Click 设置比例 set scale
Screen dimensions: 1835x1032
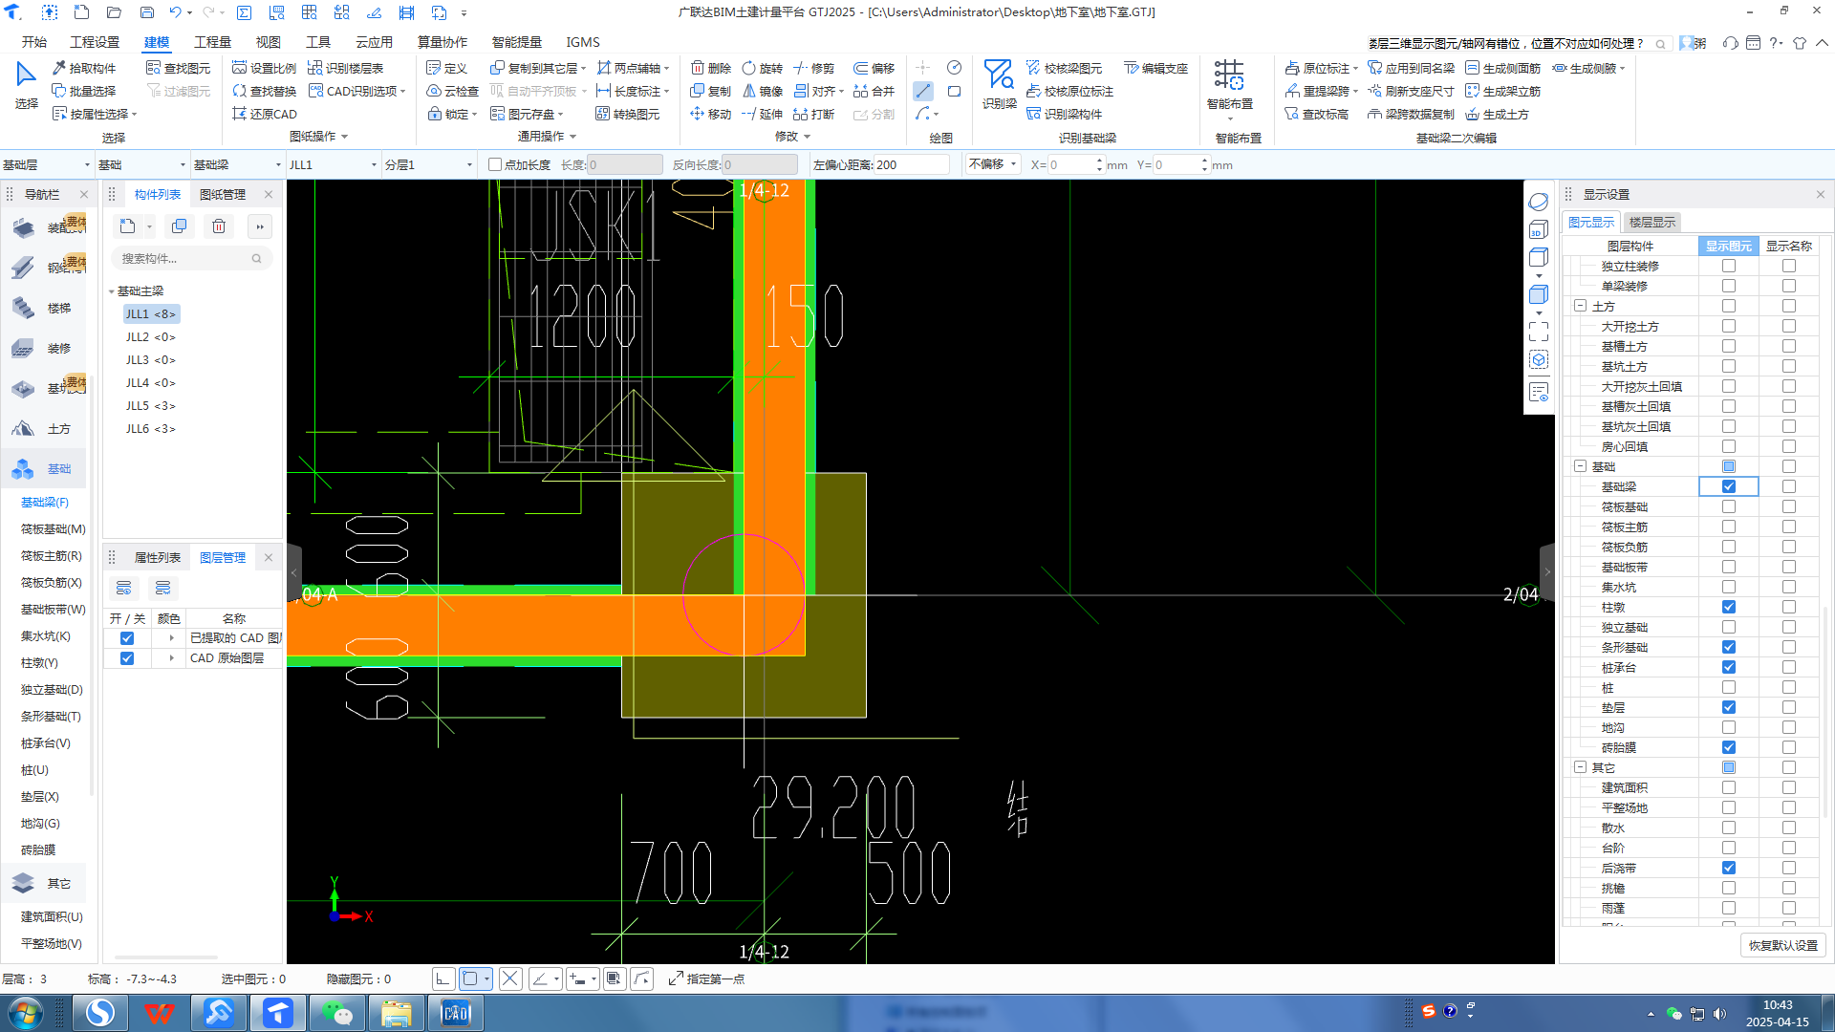265,68
